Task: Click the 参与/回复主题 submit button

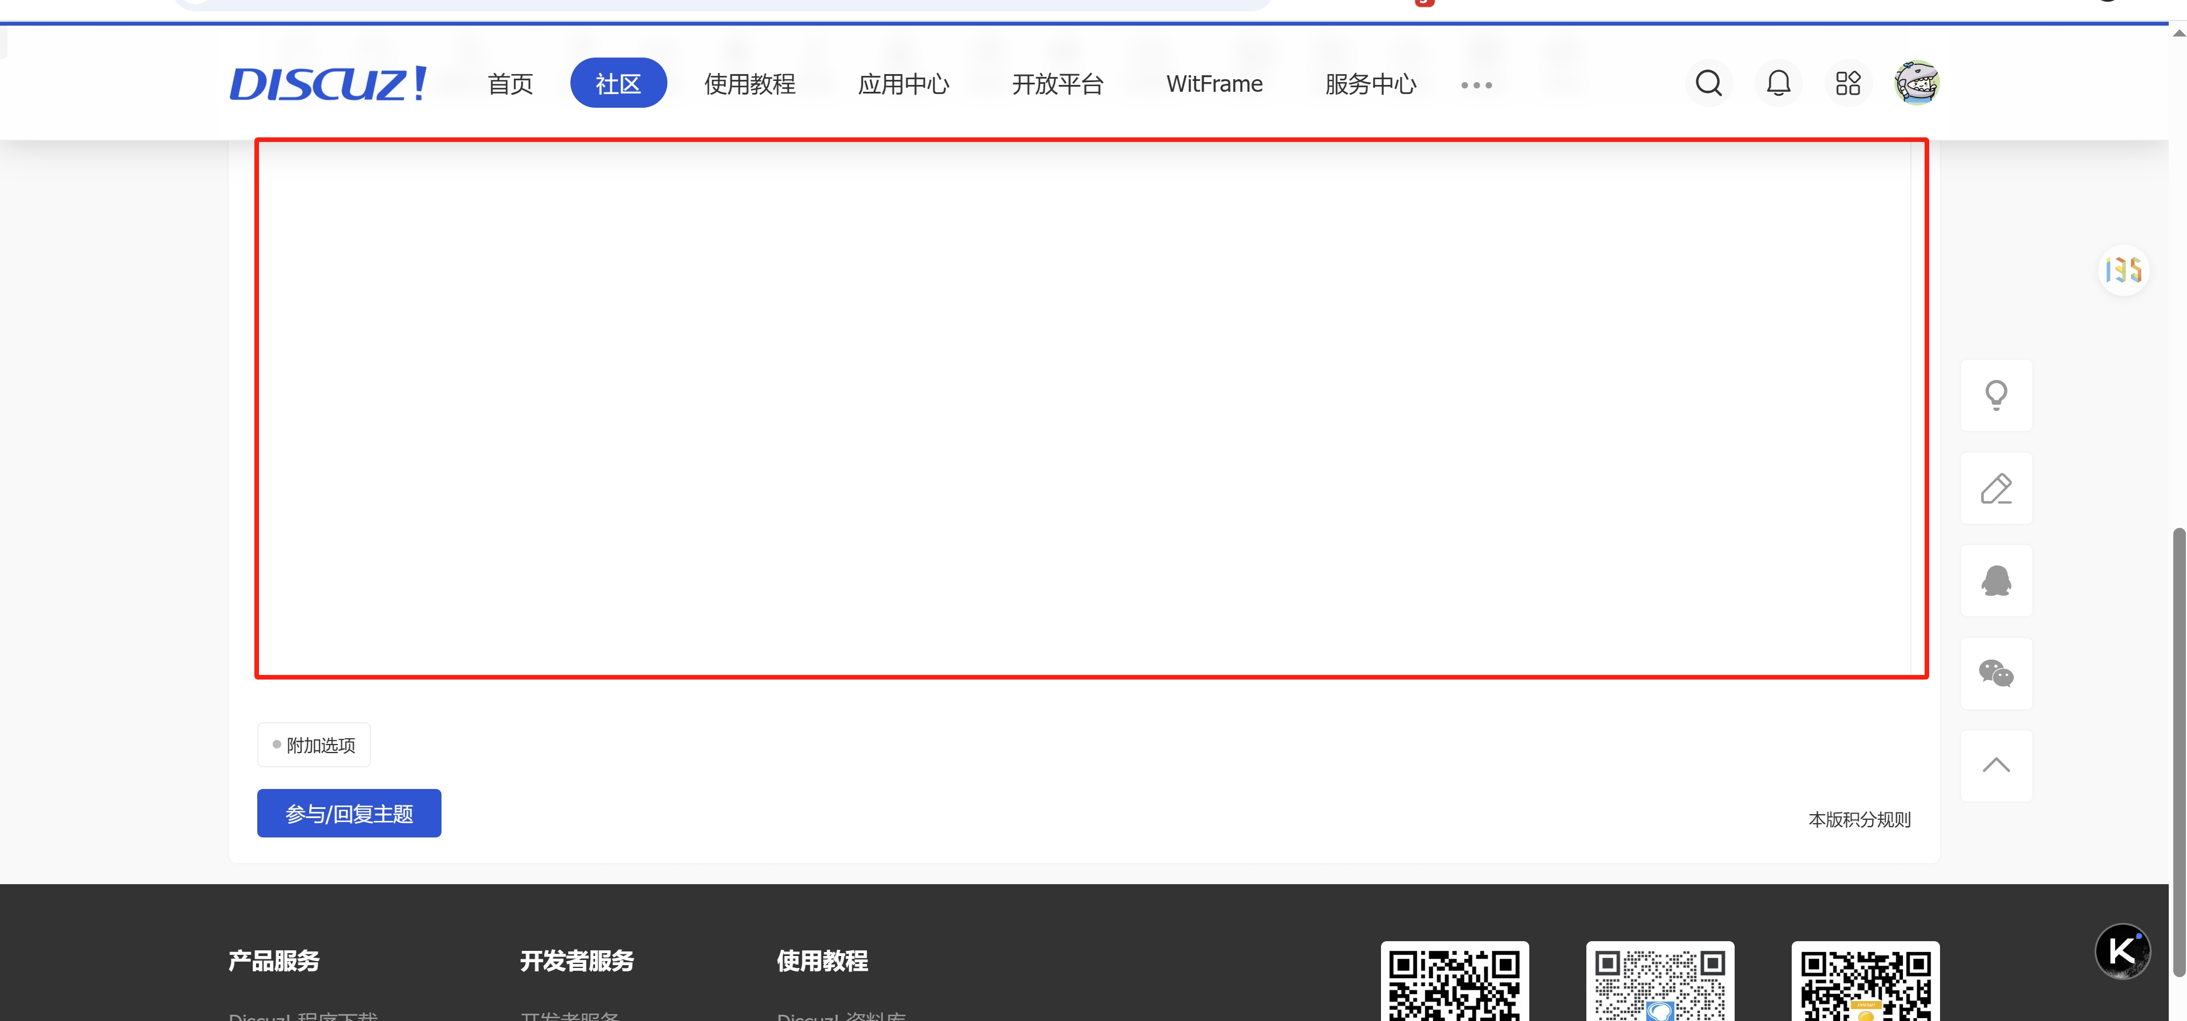Action: tap(349, 813)
